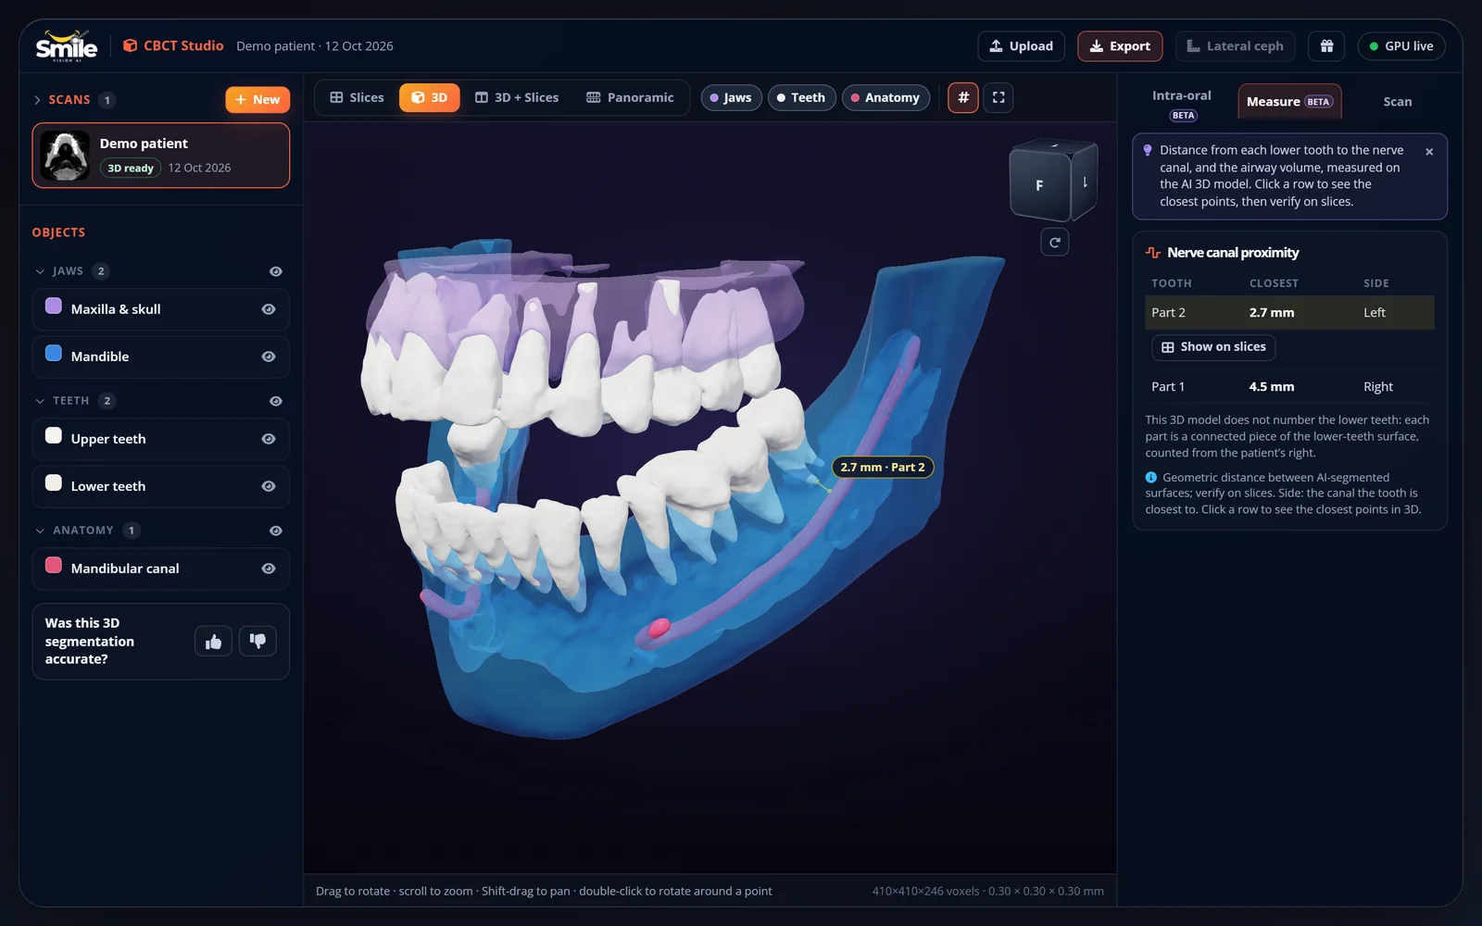Export the current scan
1482x926 pixels.
(1120, 46)
